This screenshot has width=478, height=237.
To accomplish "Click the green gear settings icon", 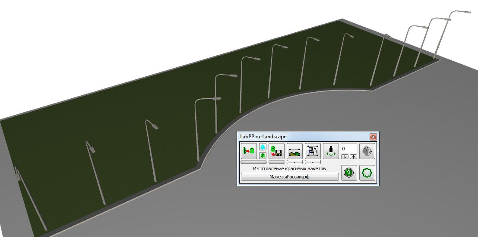I will click(x=367, y=173).
